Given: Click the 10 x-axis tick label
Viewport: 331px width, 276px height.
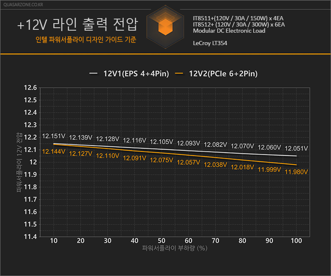Looking at the screenshot, I should (54, 241).
